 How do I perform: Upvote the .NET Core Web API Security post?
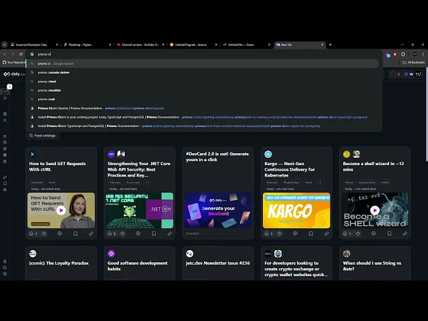point(110,233)
